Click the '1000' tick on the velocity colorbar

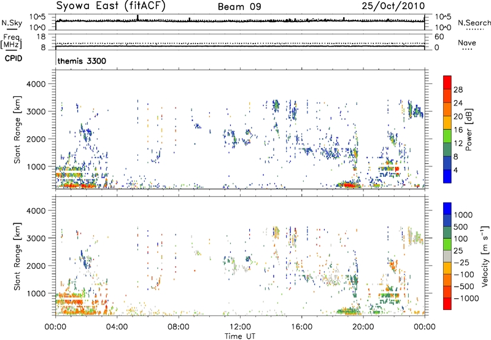pos(463,215)
